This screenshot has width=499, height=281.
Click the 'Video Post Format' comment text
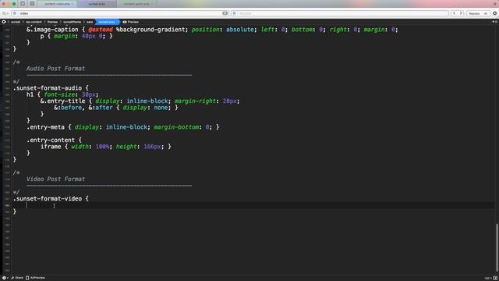[55, 179]
